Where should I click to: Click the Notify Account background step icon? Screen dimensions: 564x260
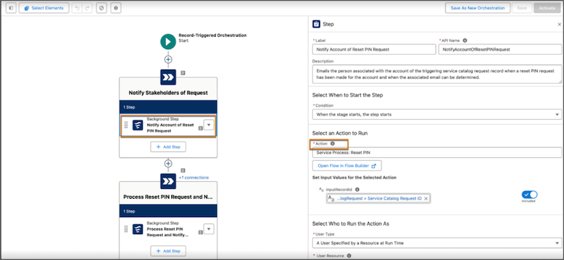point(137,125)
